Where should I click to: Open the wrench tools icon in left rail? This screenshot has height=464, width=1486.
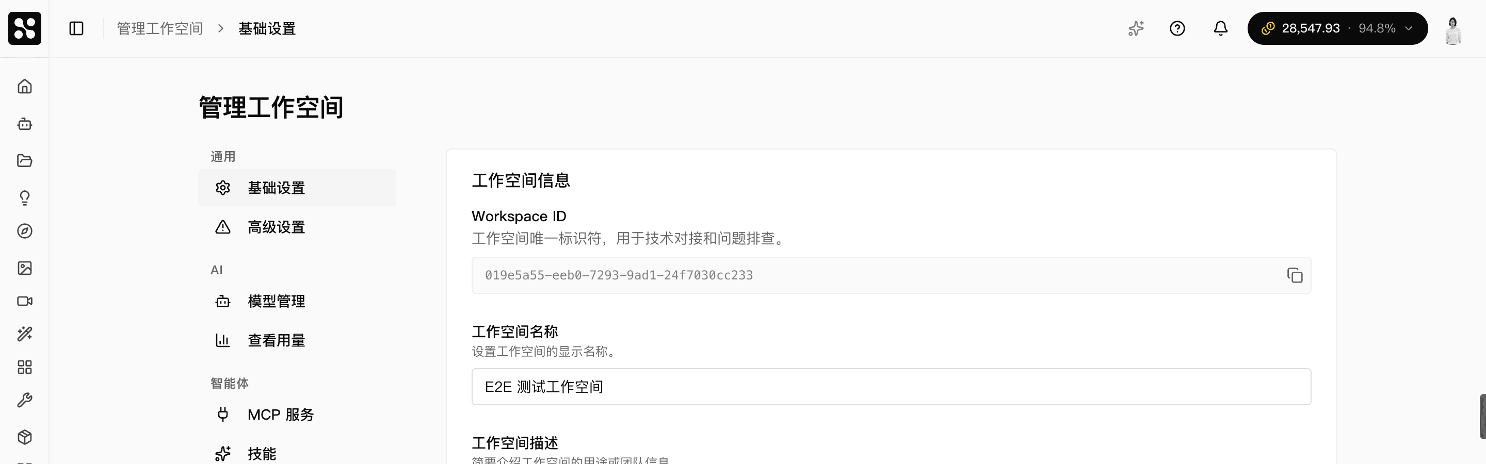point(25,400)
